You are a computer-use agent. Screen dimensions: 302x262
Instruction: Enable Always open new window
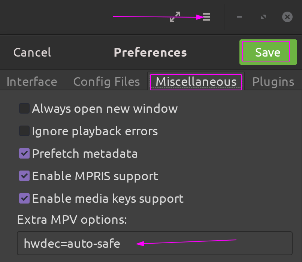24,108
